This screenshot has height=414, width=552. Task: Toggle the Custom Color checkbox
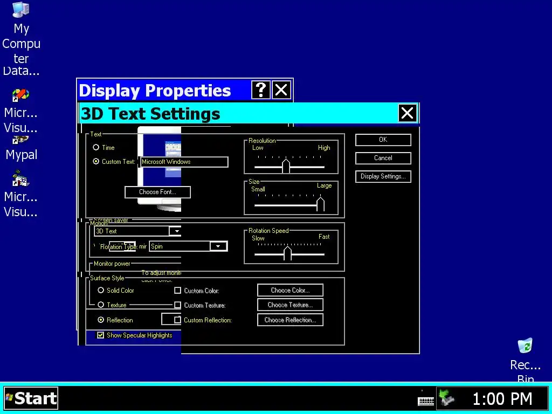(178, 291)
